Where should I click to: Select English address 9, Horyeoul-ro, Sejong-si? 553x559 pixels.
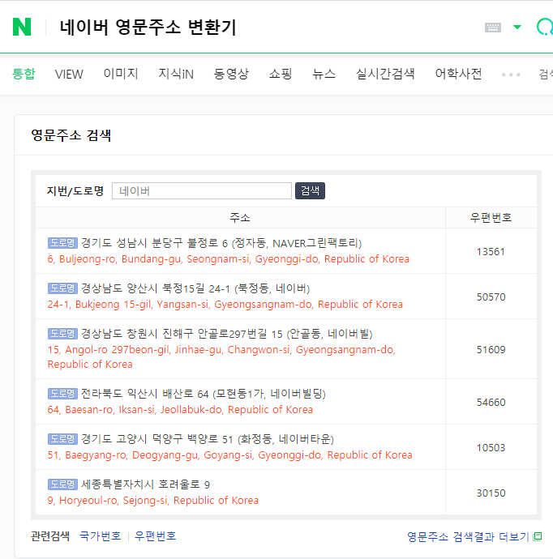point(153,500)
